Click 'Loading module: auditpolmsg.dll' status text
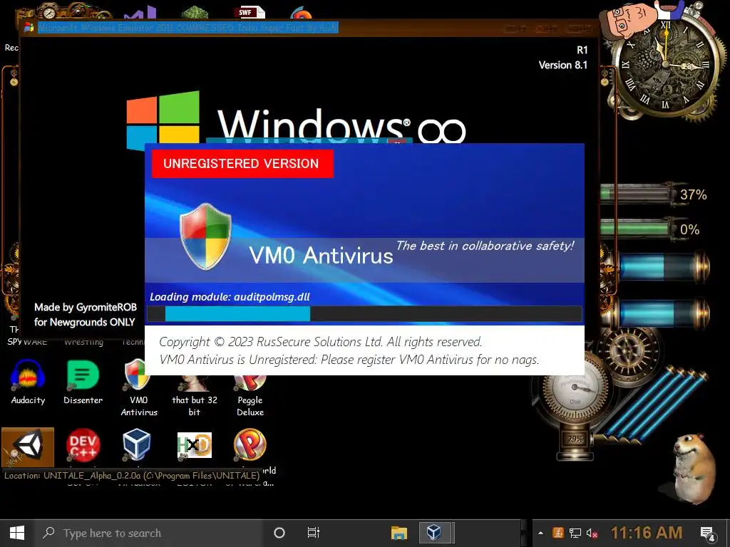This screenshot has width=730, height=547. pos(230,297)
